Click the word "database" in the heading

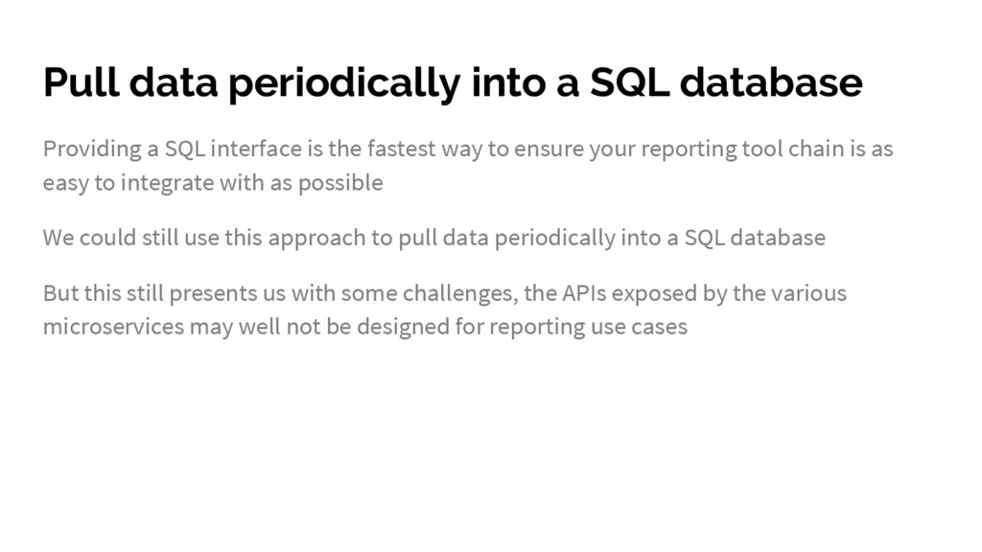coord(771,81)
